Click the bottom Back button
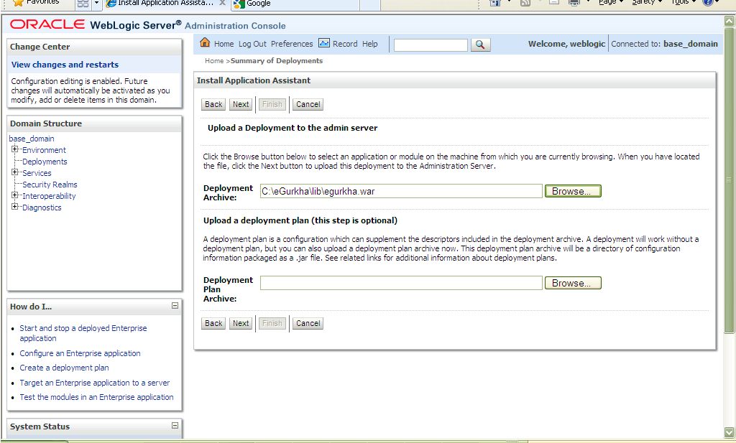The width and height of the screenshot is (736, 443). (x=213, y=323)
